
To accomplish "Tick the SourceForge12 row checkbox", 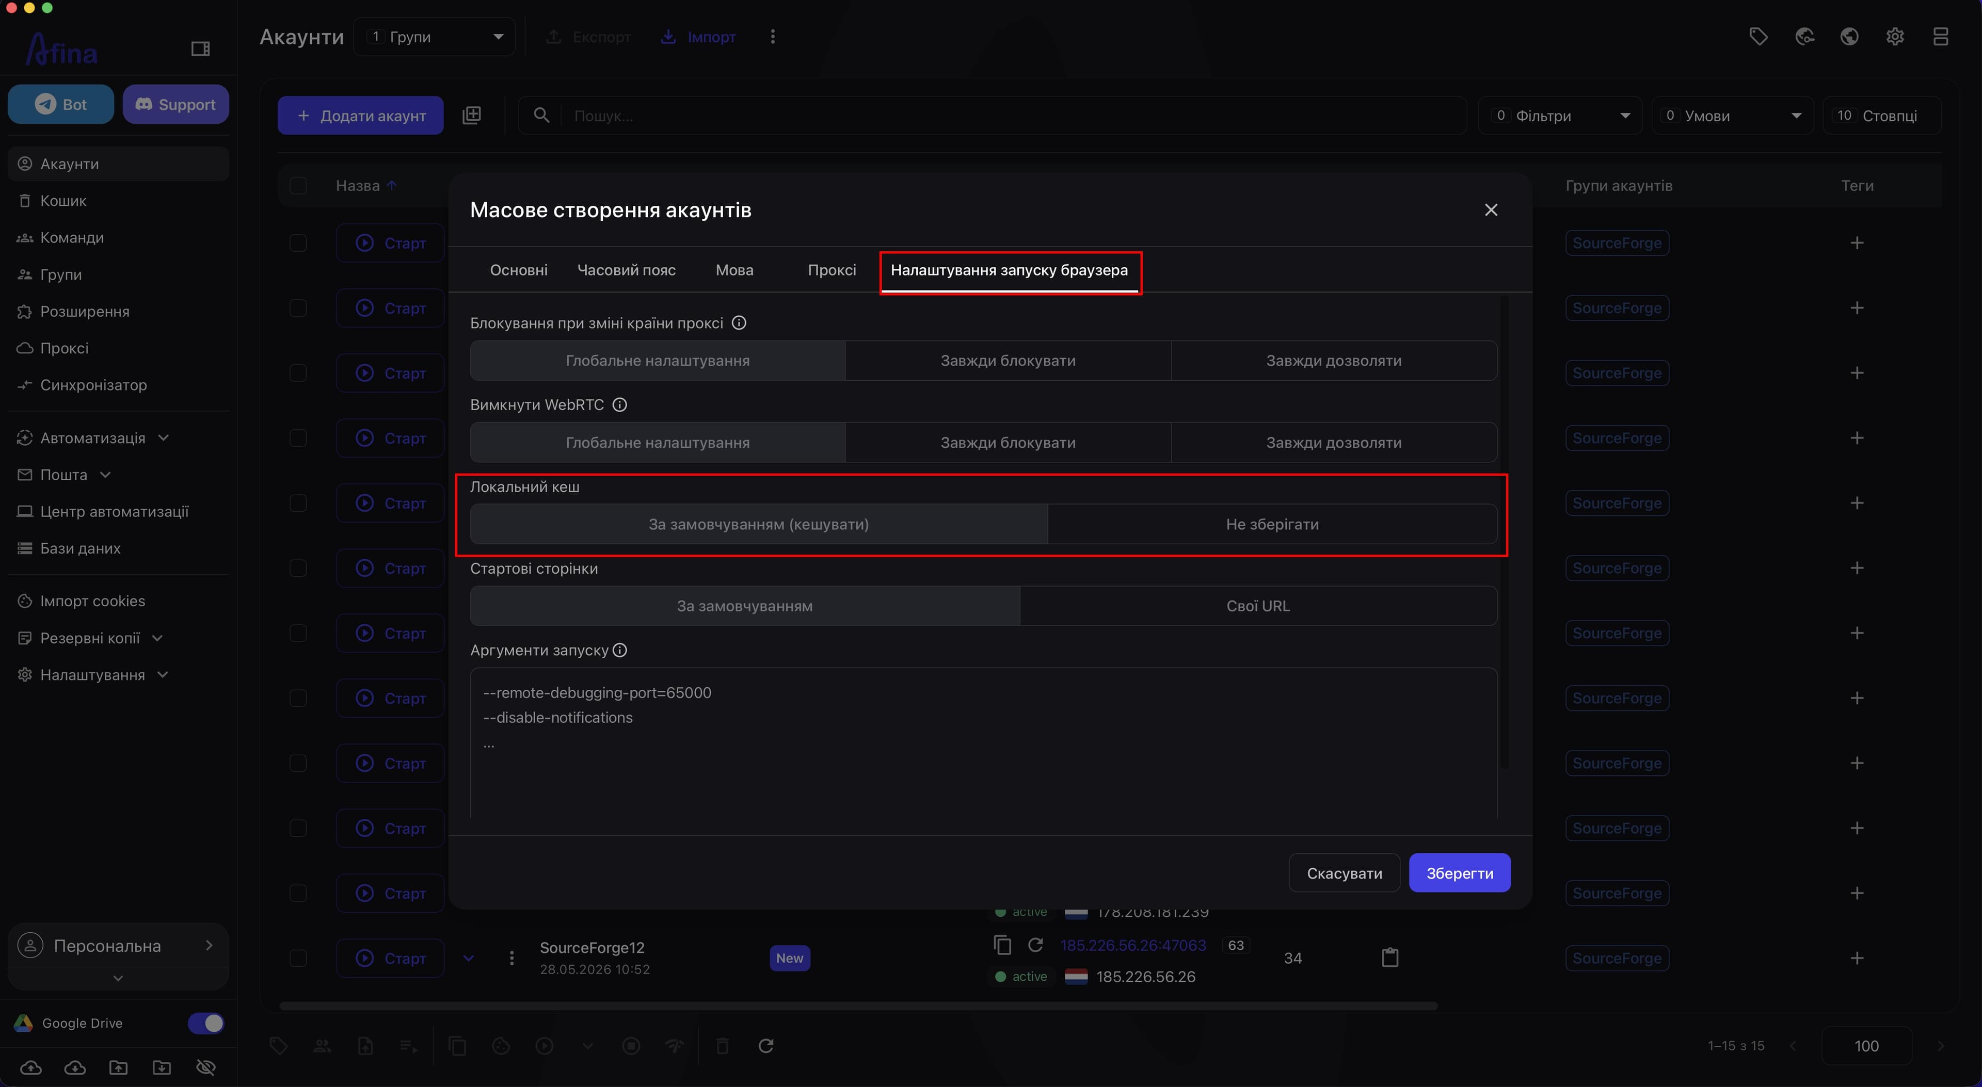I will click(298, 959).
